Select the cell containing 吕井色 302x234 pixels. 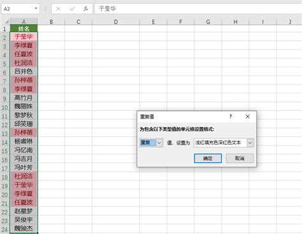click(24, 71)
